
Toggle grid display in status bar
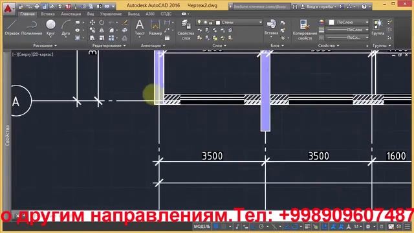pos(216,227)
